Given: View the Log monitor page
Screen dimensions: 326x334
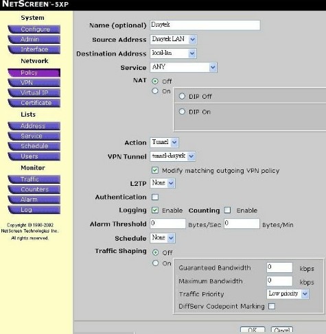Looking at the screenshot, I should pos(34,210).
